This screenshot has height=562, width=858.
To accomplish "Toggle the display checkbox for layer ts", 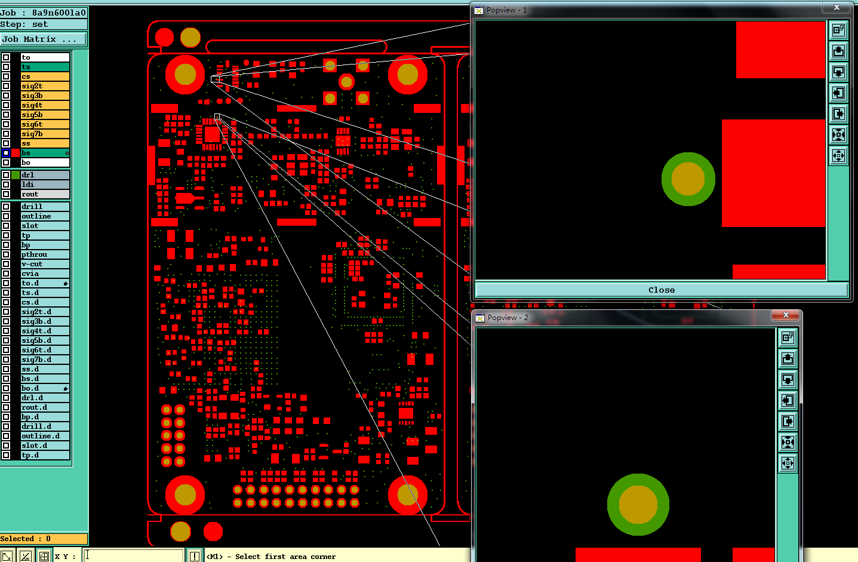I will (x=6, y=67).
